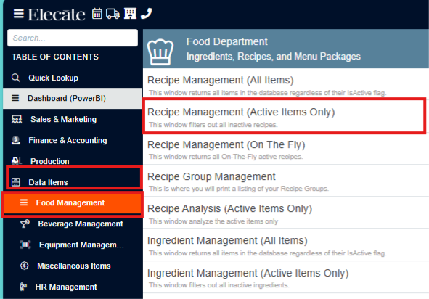Open Recipe Group Management
This screenshot has height=299, width=429.
pos(286,181)
